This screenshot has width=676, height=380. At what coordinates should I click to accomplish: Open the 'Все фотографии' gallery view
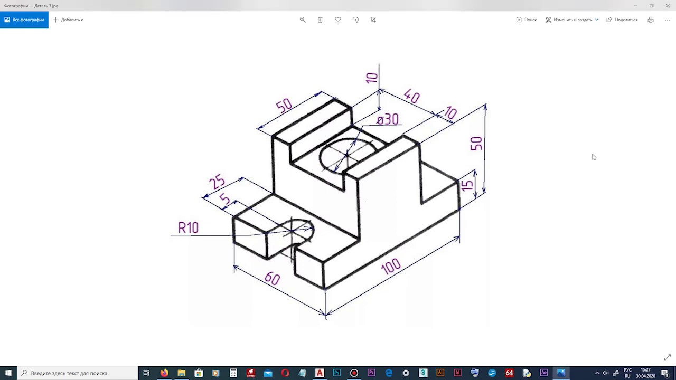[x=24, y=20]
